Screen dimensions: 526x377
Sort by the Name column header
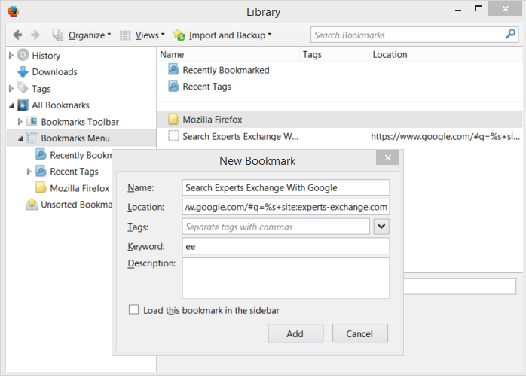(228, 54)
